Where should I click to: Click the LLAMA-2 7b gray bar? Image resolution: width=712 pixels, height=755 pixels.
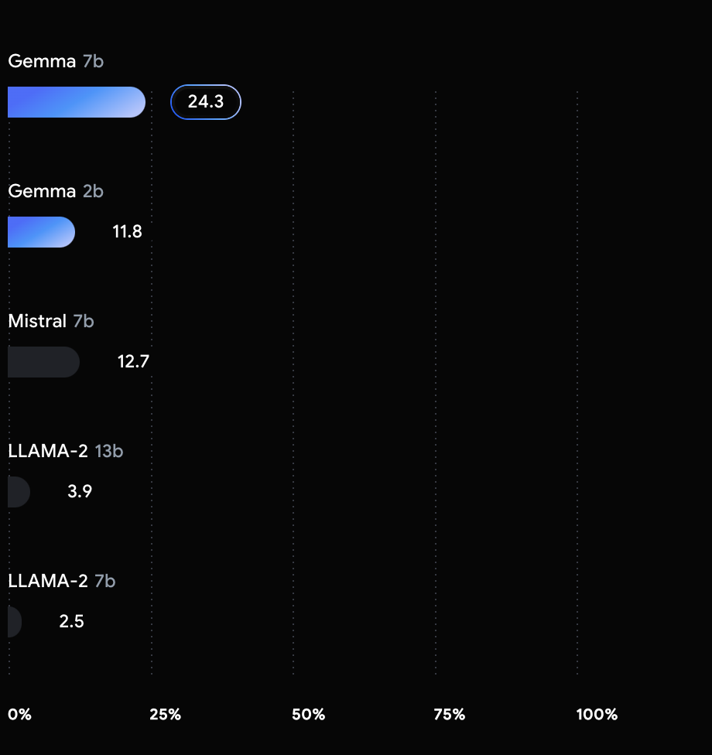point(15,622)
